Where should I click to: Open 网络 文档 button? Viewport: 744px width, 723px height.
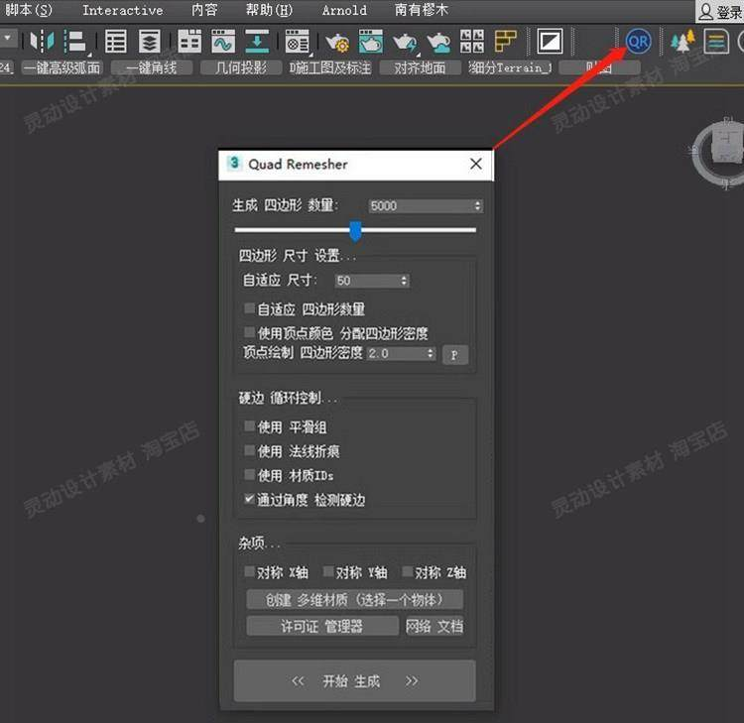(x=434, y=626)
